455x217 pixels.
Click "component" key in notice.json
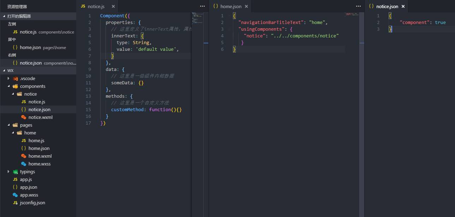pos(414,22)
